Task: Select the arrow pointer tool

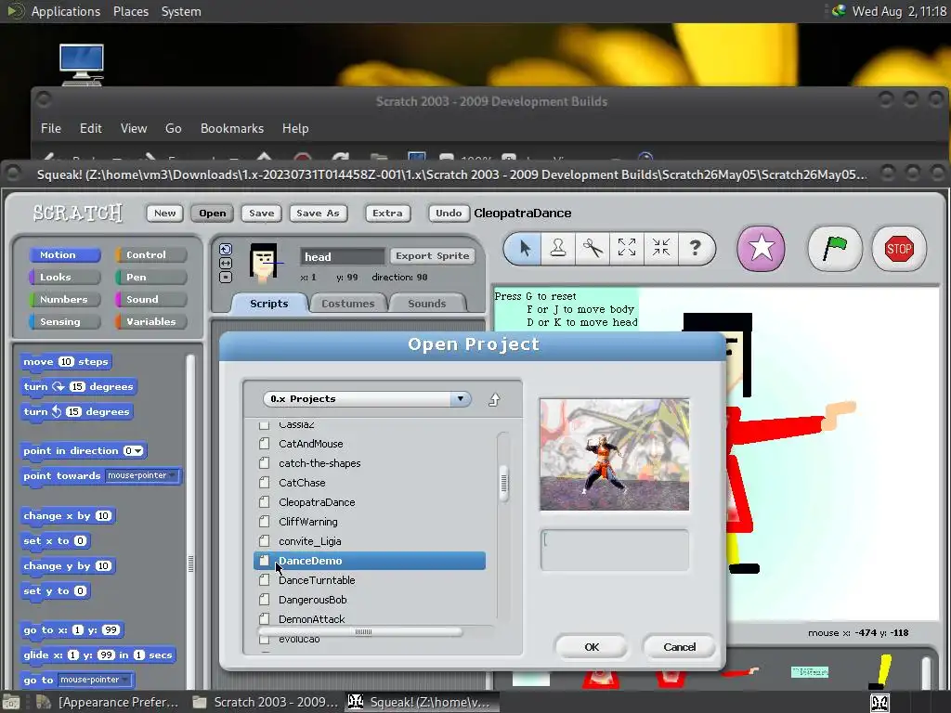Action: click(x=526, y=248)
